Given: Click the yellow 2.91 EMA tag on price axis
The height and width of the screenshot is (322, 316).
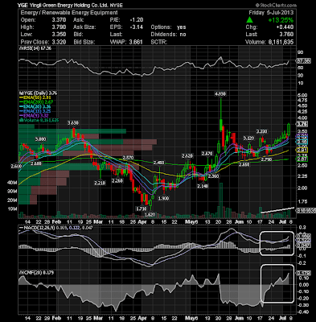Looking at the screenshot, I should click(x=302, y=150).
